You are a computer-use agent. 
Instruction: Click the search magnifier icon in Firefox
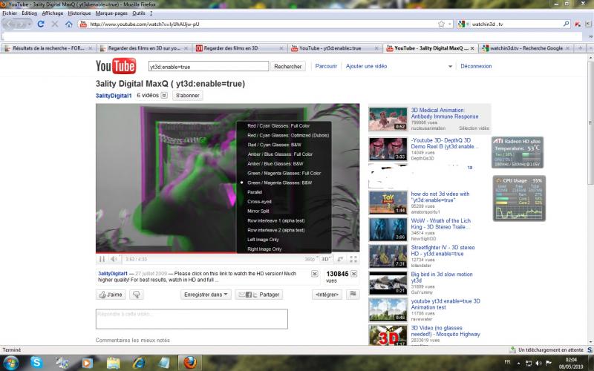pyautogui.click(x=566, y=24)
